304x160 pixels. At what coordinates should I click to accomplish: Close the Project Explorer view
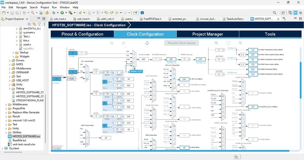point(27,19)
